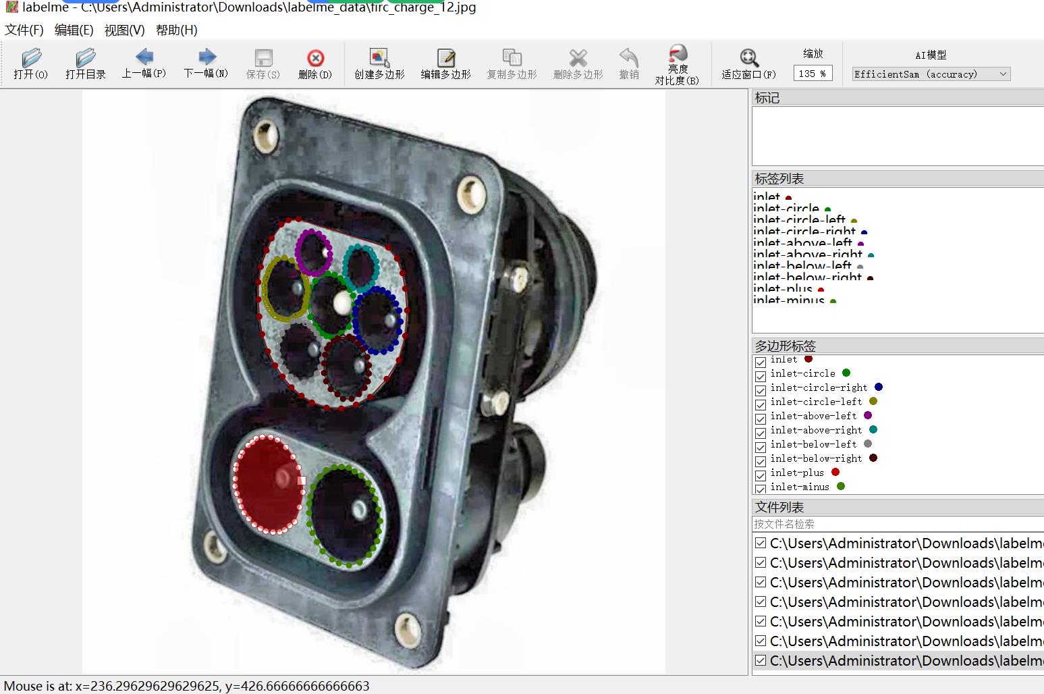
Task: Click the file name search field
Action: 898,524
